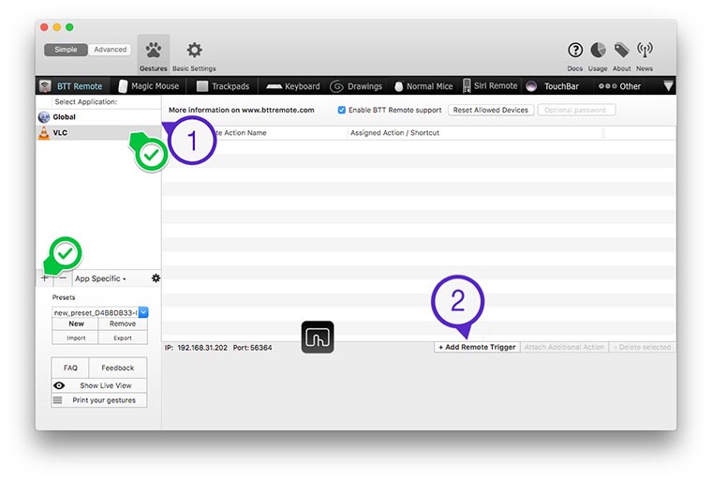Switch to the Magic Mouse tab
The image size is (712, 481).
coord(148,86)
